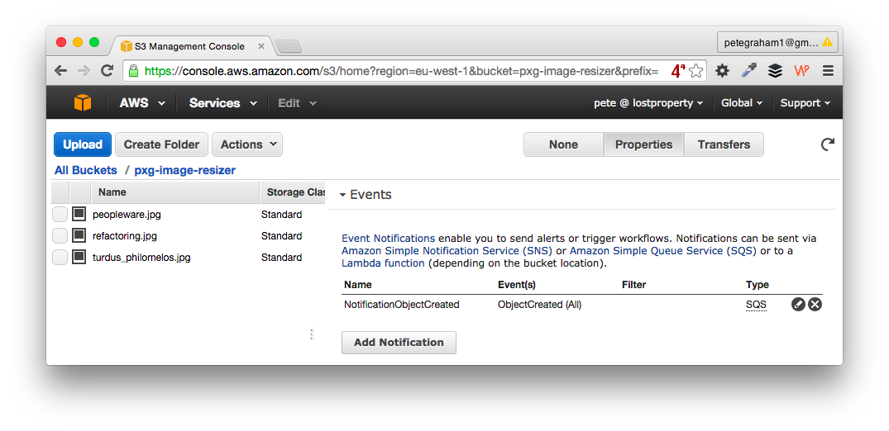This screenshot has height=431, width=889.
Task: Refresh the bucket listing
Action: 827,144
